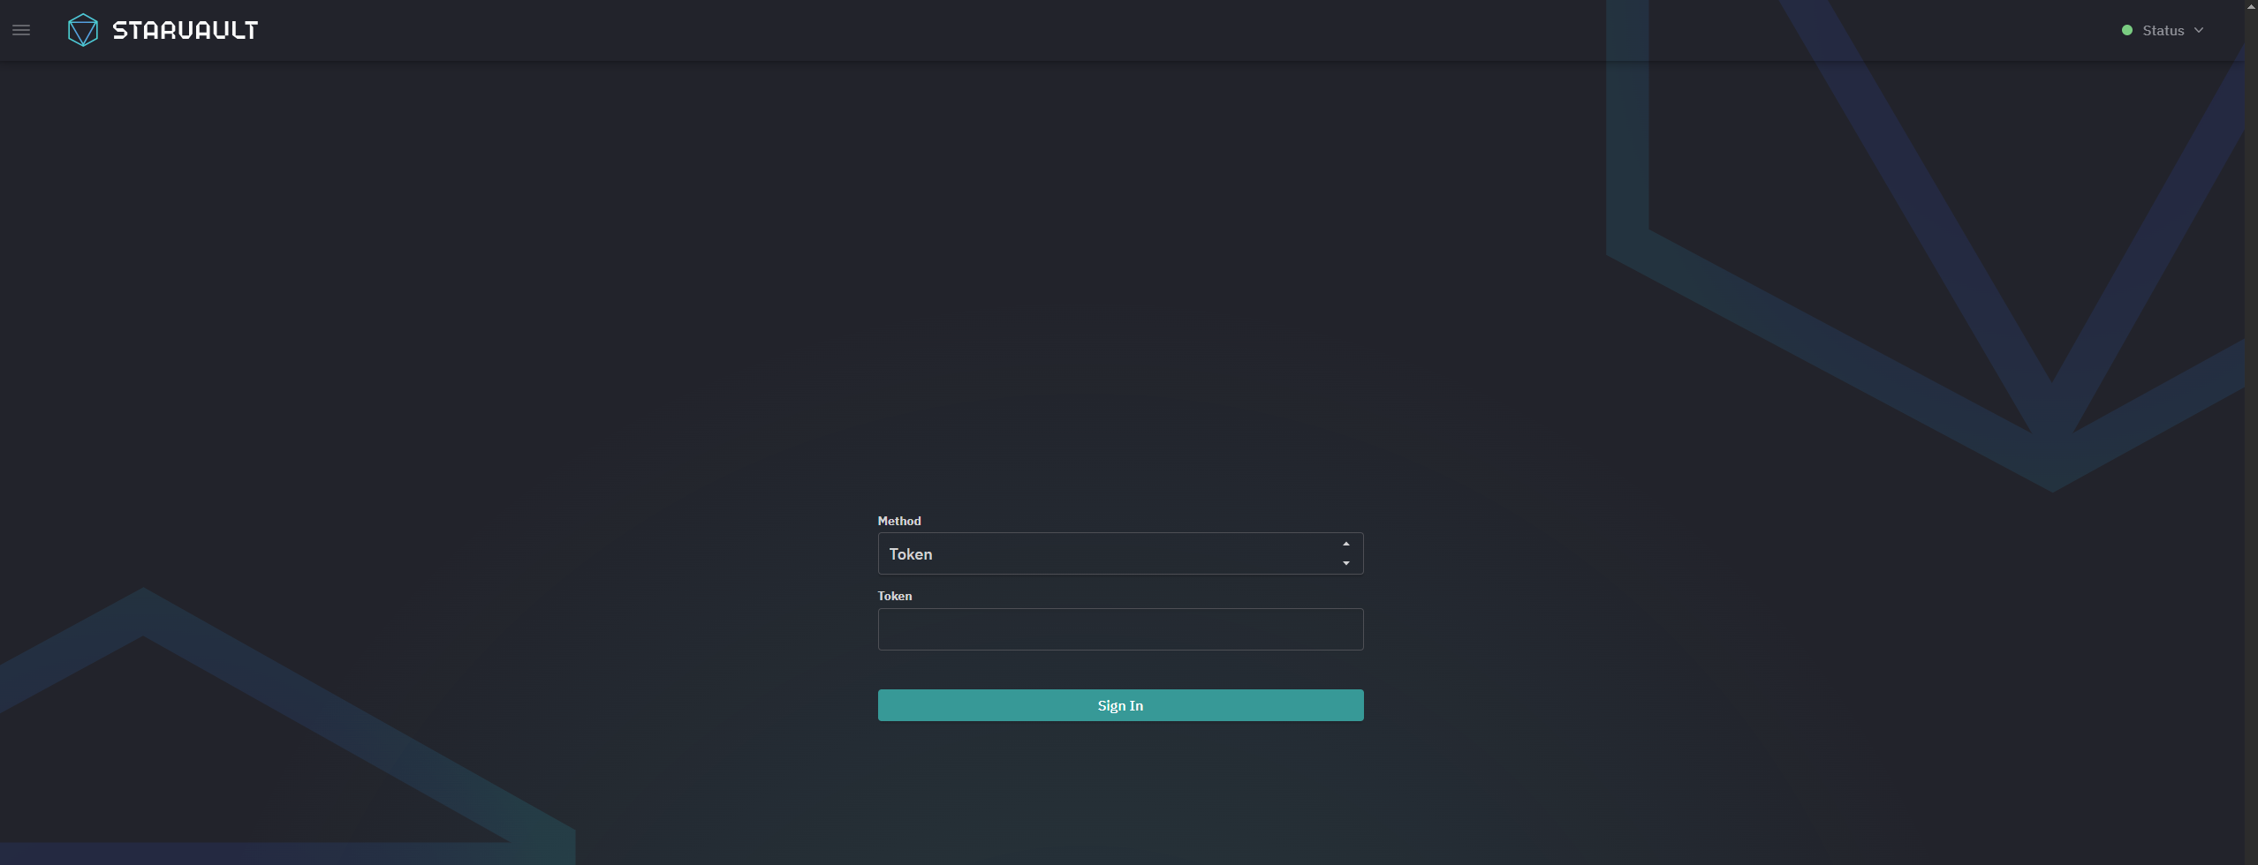Click the page's vertical scrollbar

tap(2251, 432)
